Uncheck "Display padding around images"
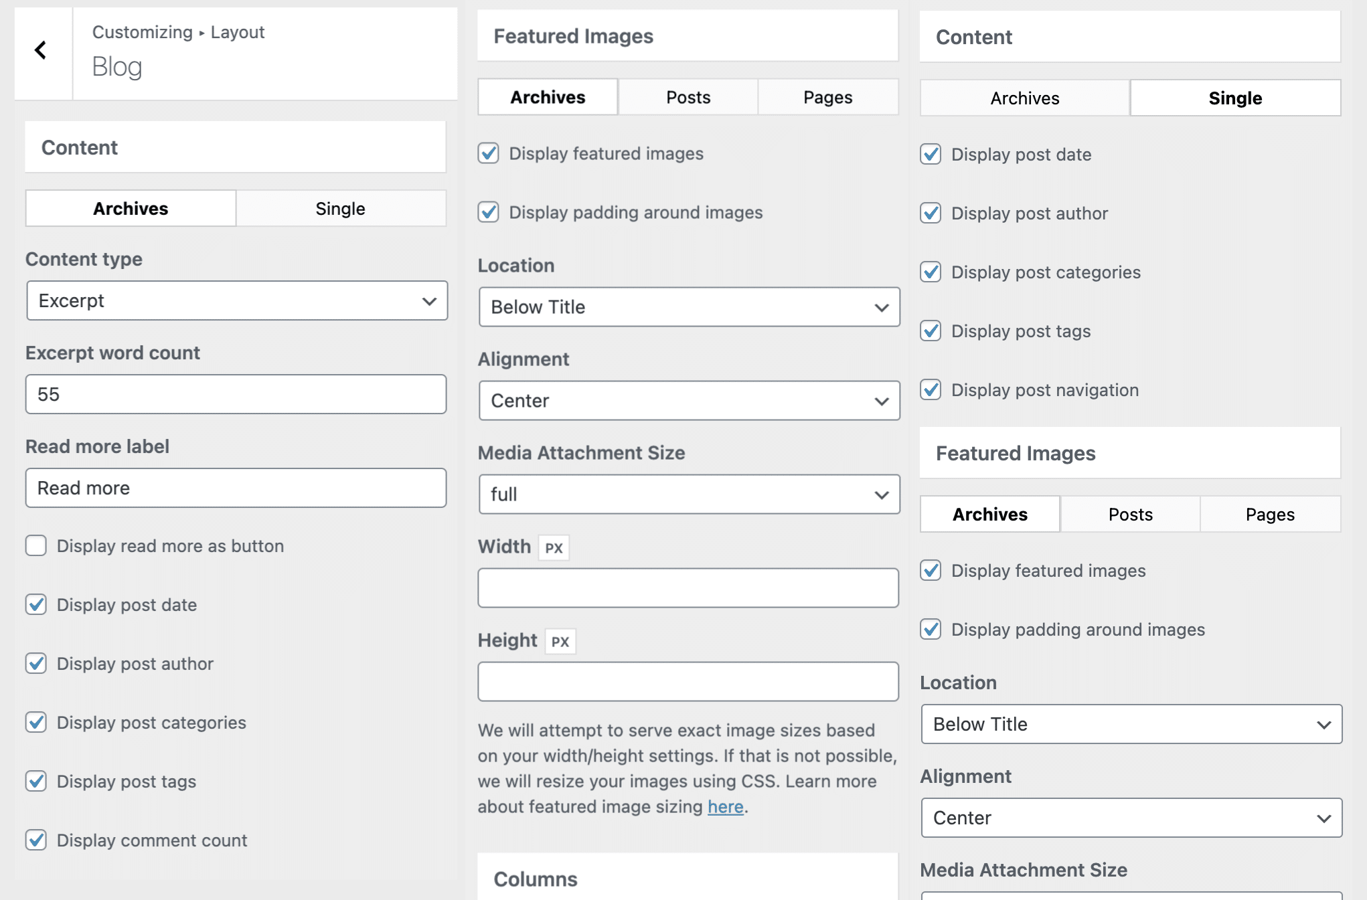The image size is (1367, 900). [488, 212]
